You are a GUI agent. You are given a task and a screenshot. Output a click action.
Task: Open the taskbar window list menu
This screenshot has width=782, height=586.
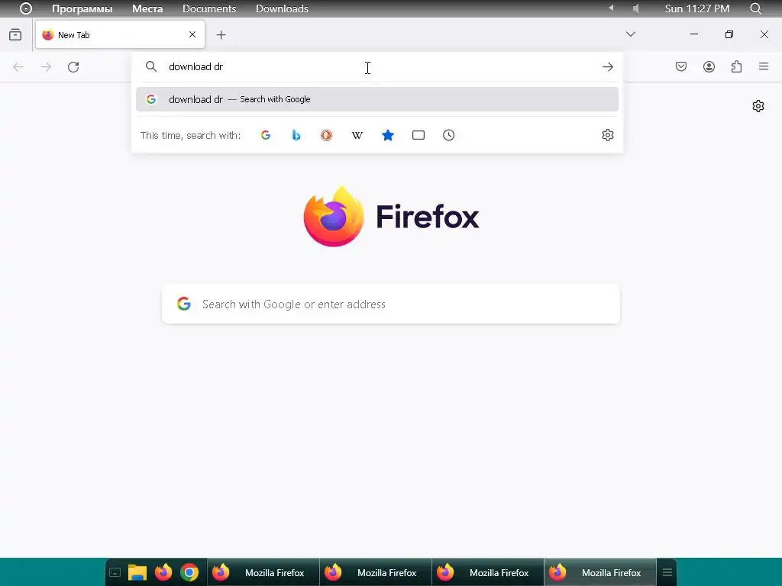click(667, 572)
